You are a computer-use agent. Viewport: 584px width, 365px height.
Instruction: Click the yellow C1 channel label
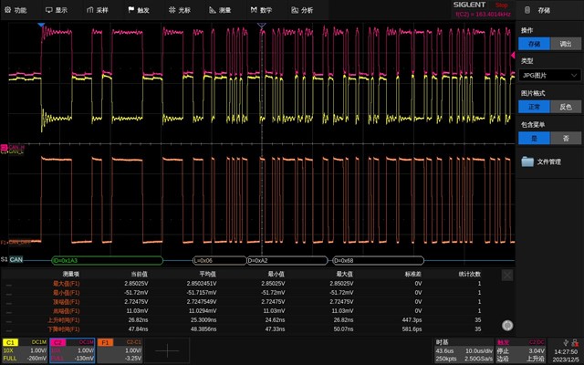(11, 342)
